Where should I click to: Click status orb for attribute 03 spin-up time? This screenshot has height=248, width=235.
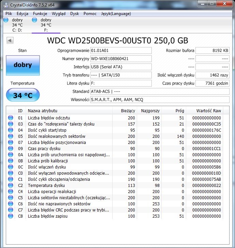click(11, 124)
